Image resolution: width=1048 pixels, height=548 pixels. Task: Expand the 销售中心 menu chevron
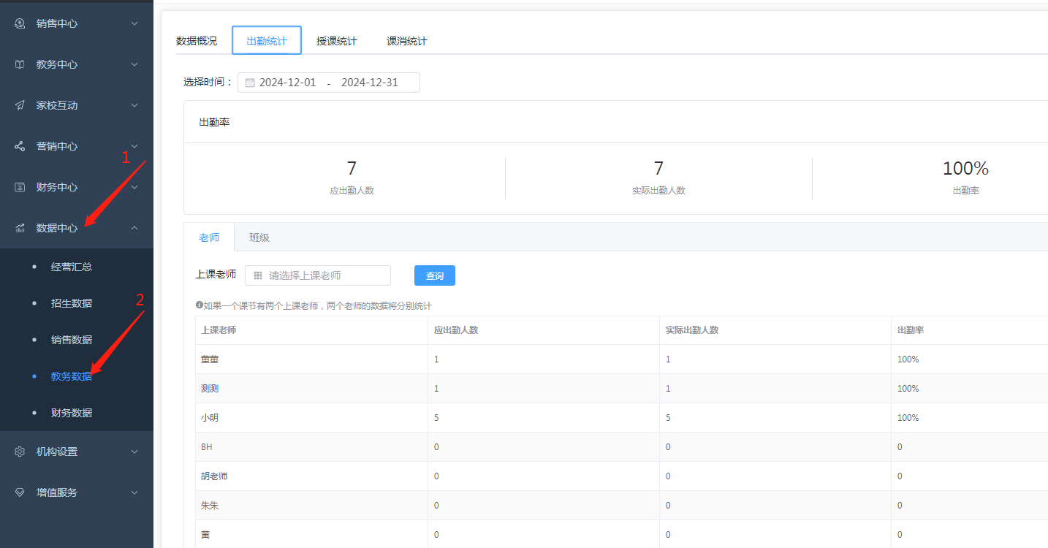[134, 23]
